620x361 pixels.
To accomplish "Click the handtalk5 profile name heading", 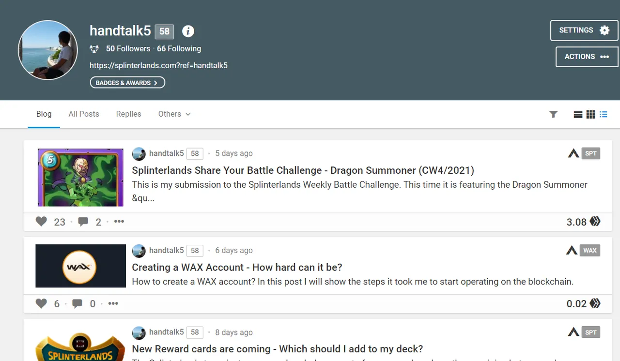I will click(x=121, y=30).
